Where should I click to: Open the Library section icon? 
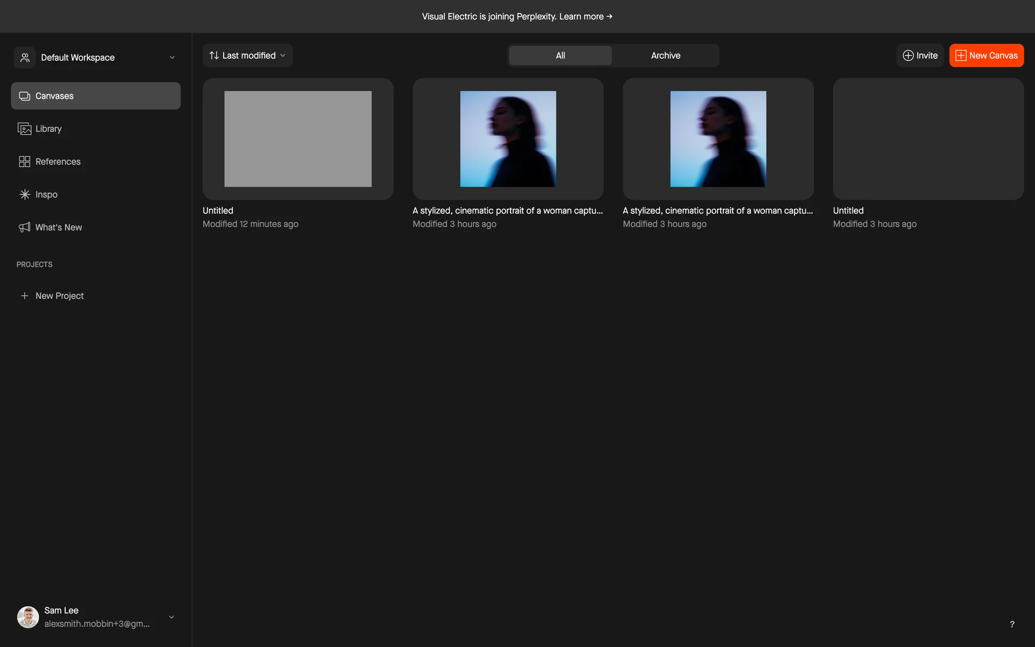(x=24, y=129)
